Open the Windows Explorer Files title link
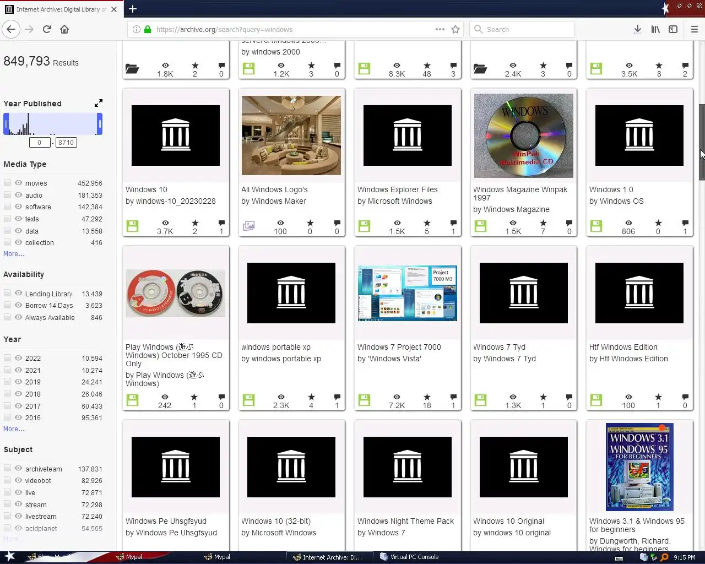705x564 pixels. pyautogui.click(x=398, y=189)
